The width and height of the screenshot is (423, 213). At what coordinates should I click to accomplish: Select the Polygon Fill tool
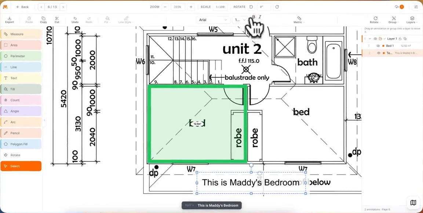21,144
